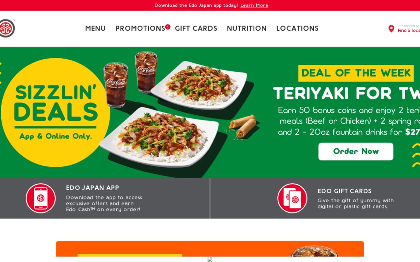Click the Edo Japan App phone icon
This screenshot has width=420, height=262.
41,198
